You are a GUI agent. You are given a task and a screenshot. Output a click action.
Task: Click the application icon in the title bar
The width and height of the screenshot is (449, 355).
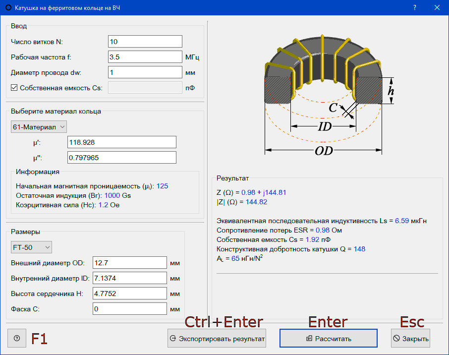tap(8, 8)
